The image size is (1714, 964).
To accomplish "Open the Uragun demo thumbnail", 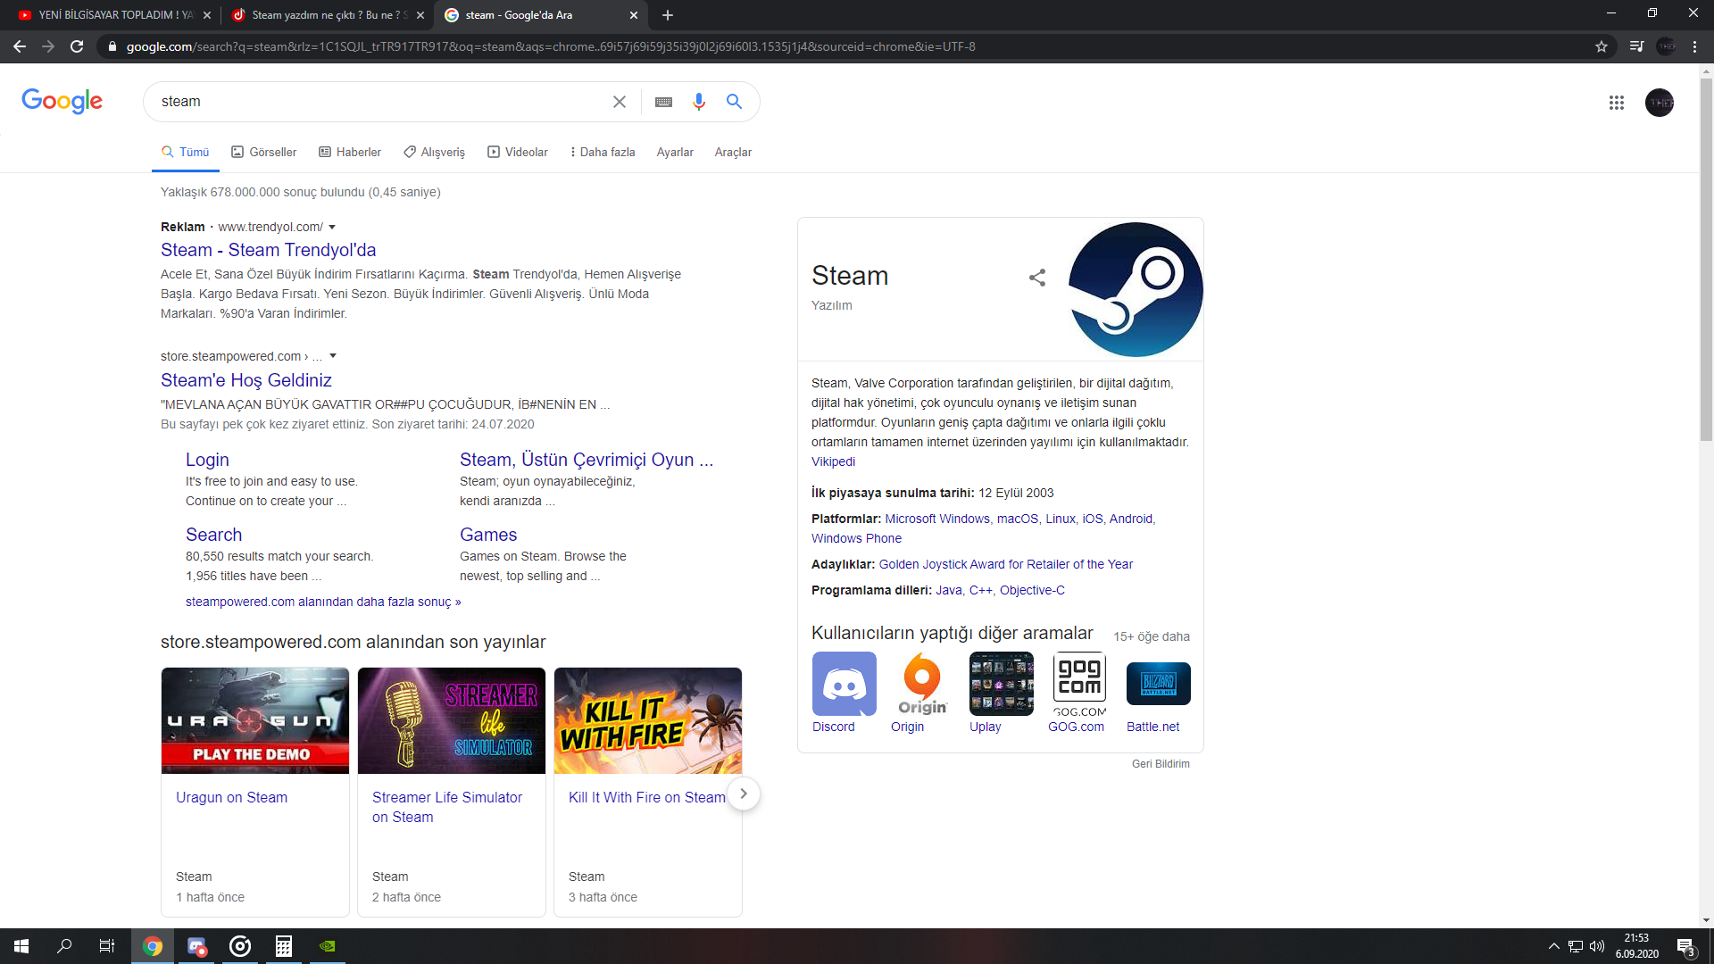I will 255,720.
